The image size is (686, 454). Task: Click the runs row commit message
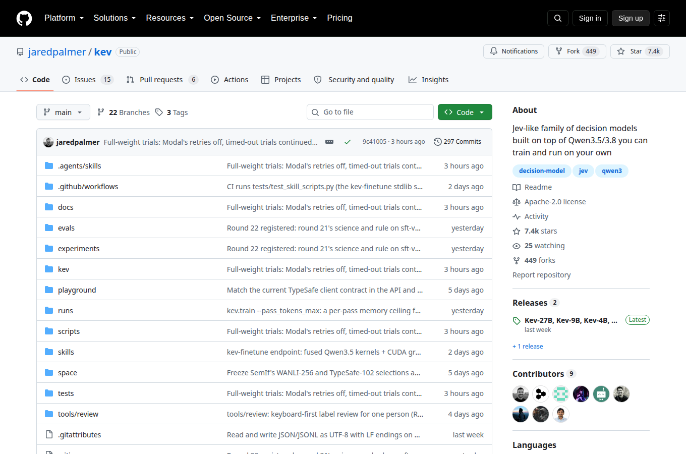[x=324, y=311]
